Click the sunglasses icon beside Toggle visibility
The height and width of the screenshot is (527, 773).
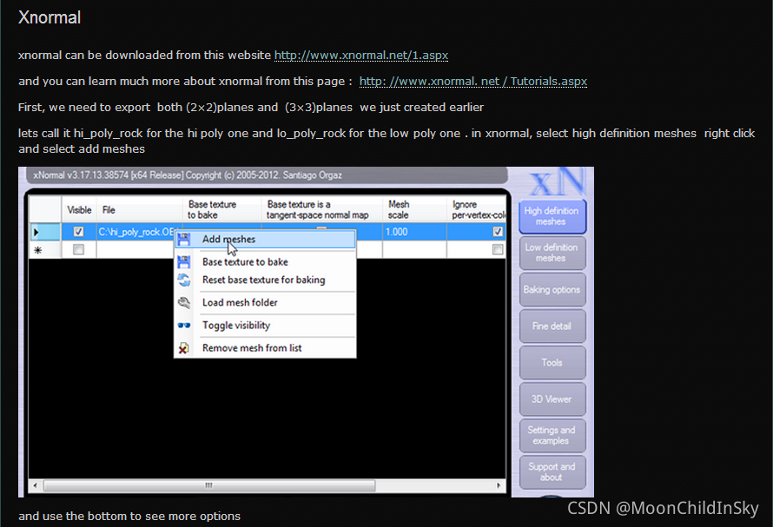click(x=183, y=326)
